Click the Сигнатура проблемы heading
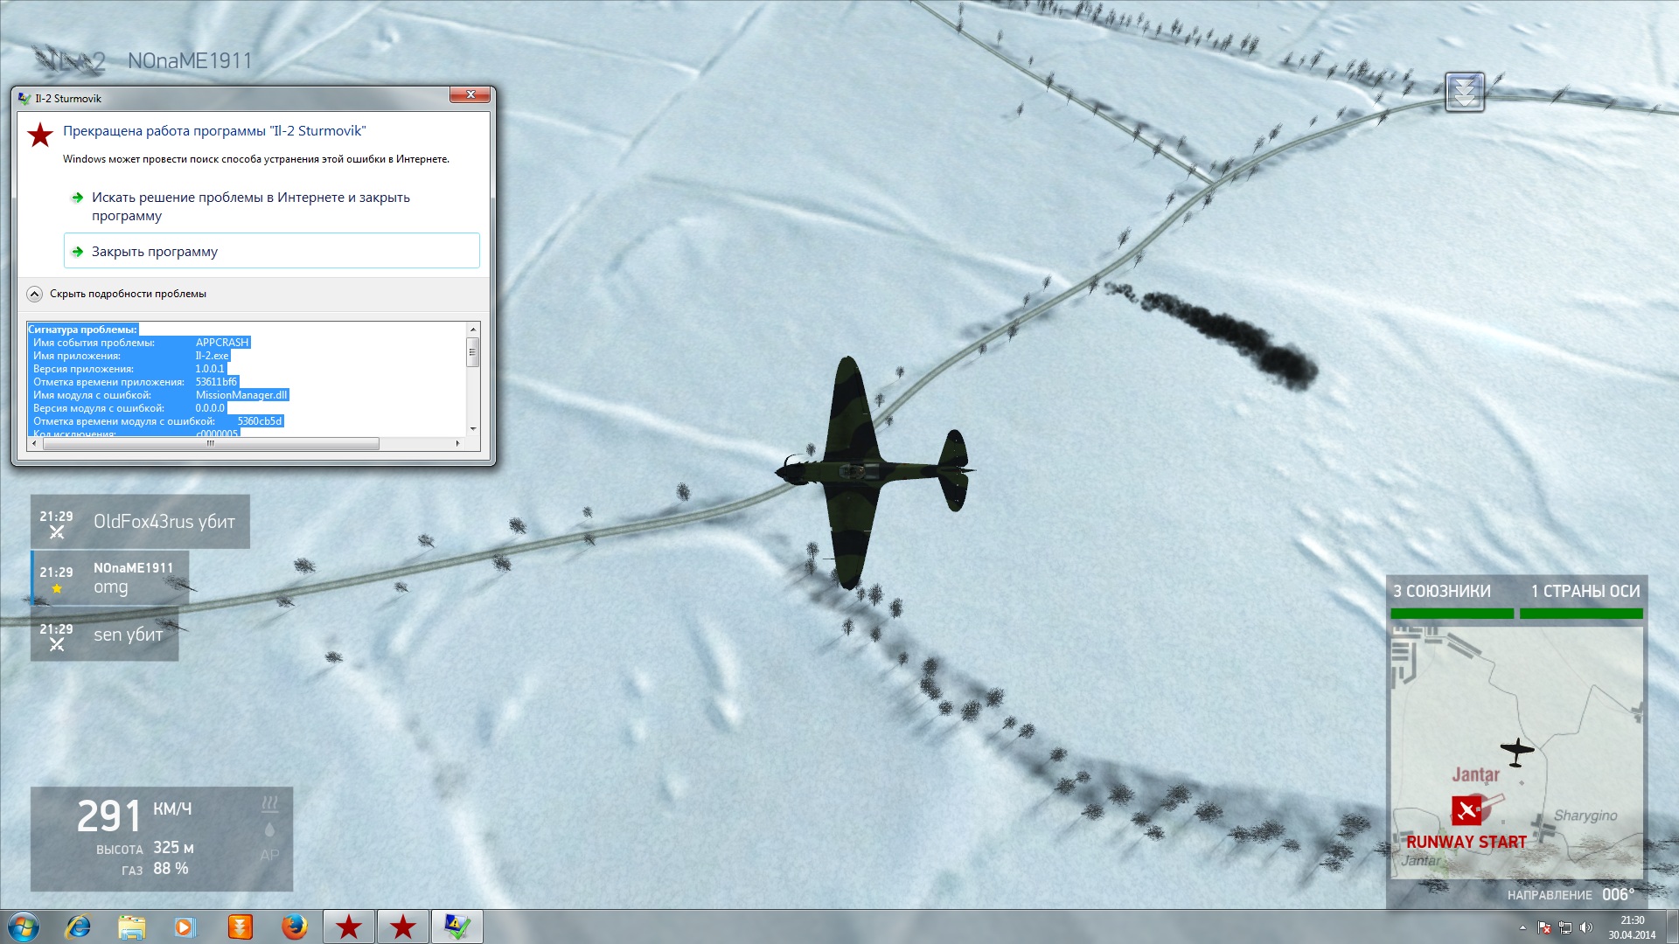This screenshot has height=944, width=1679. click(82, 330)
